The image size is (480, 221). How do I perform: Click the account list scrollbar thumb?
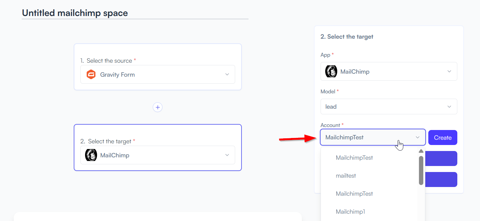[421, 170]
